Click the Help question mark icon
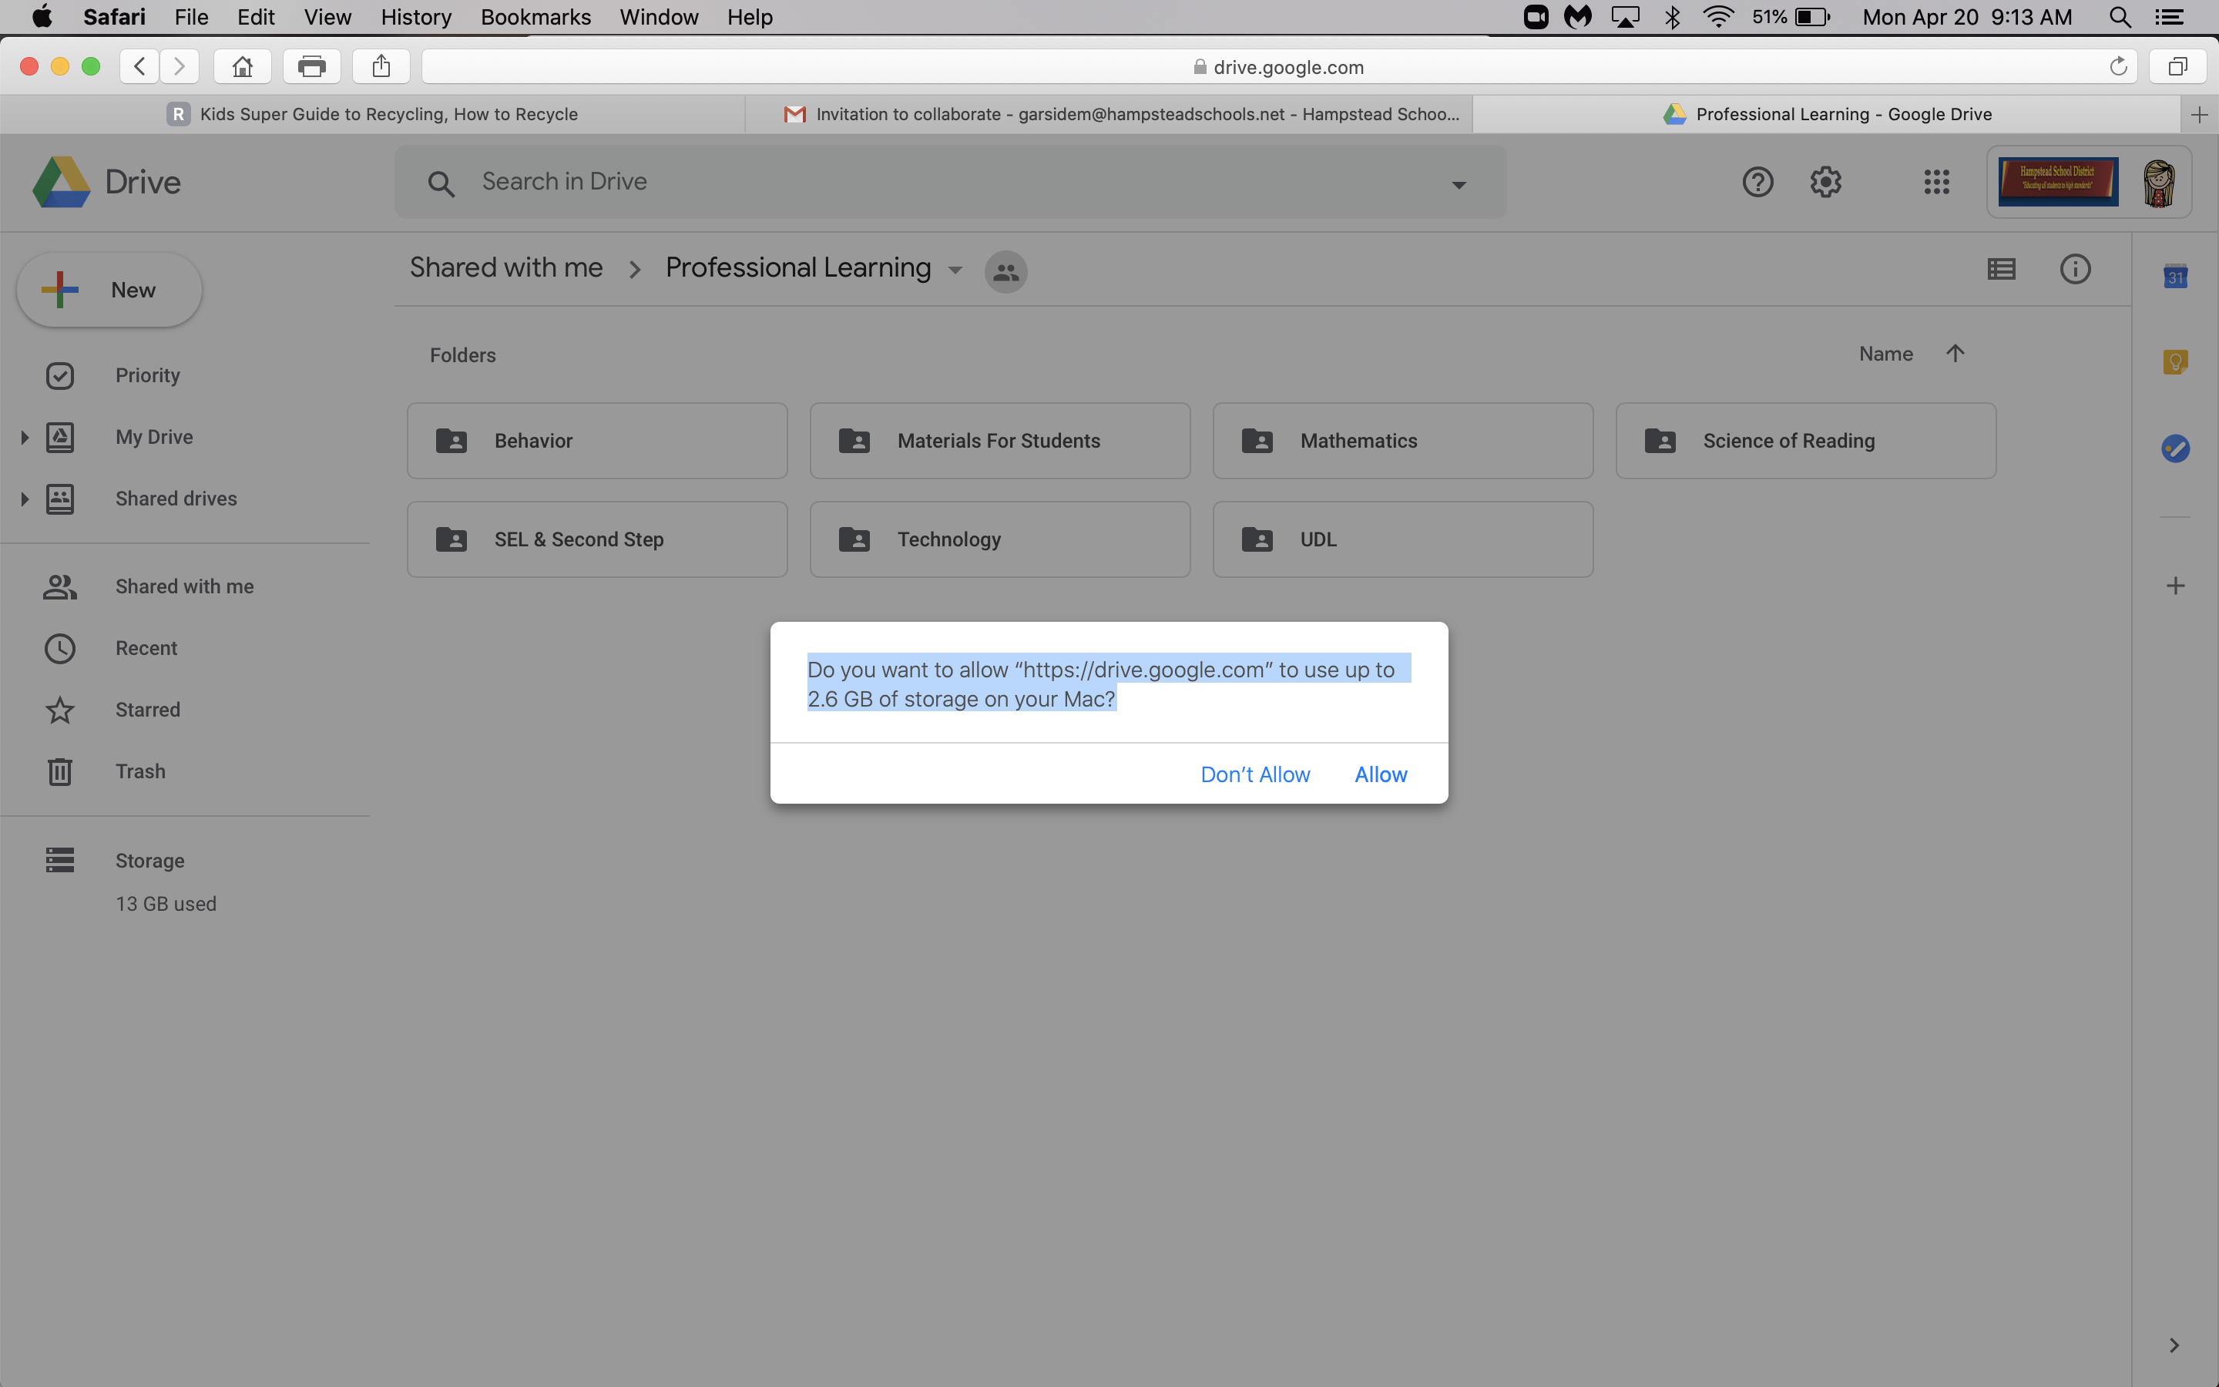The height and width of the screenshot is (1387, 2219). (x=1757, y=180)
